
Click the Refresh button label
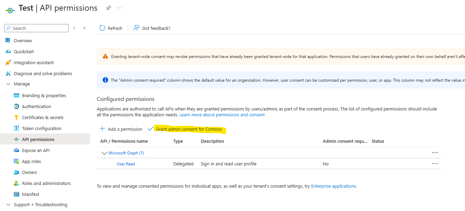click(x=115, y=28)
